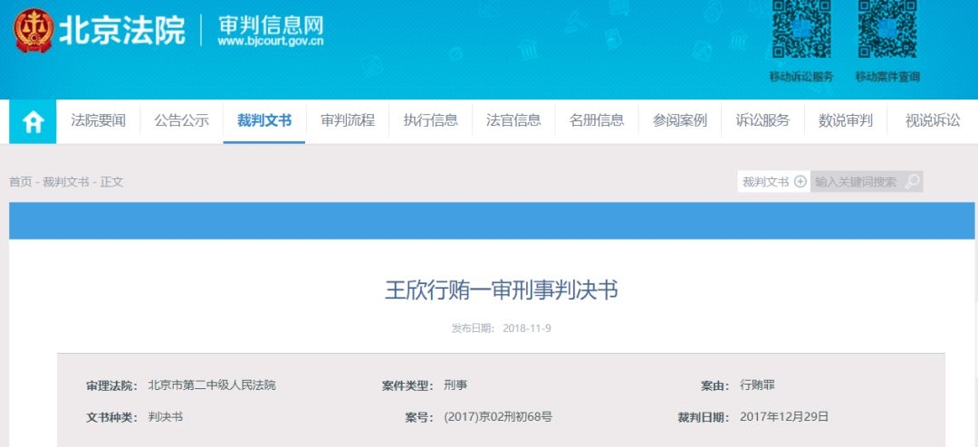Select 诉讼服务 in the navigation bar

click(x=762, y=120)
